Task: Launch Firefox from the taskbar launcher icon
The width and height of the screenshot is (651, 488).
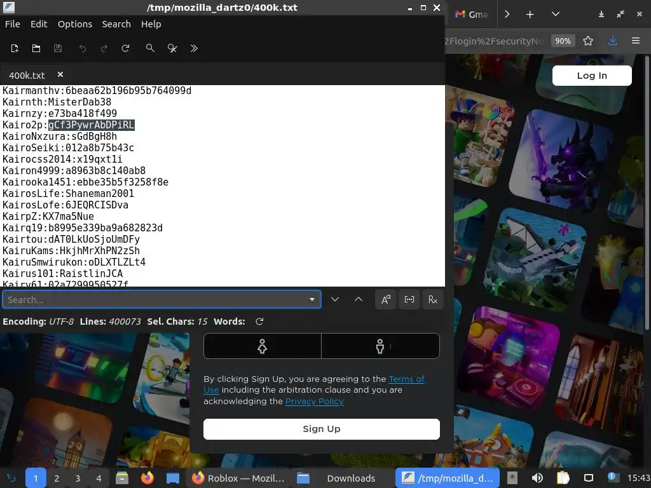Action: pyautogui.click(x=147, y=478)
